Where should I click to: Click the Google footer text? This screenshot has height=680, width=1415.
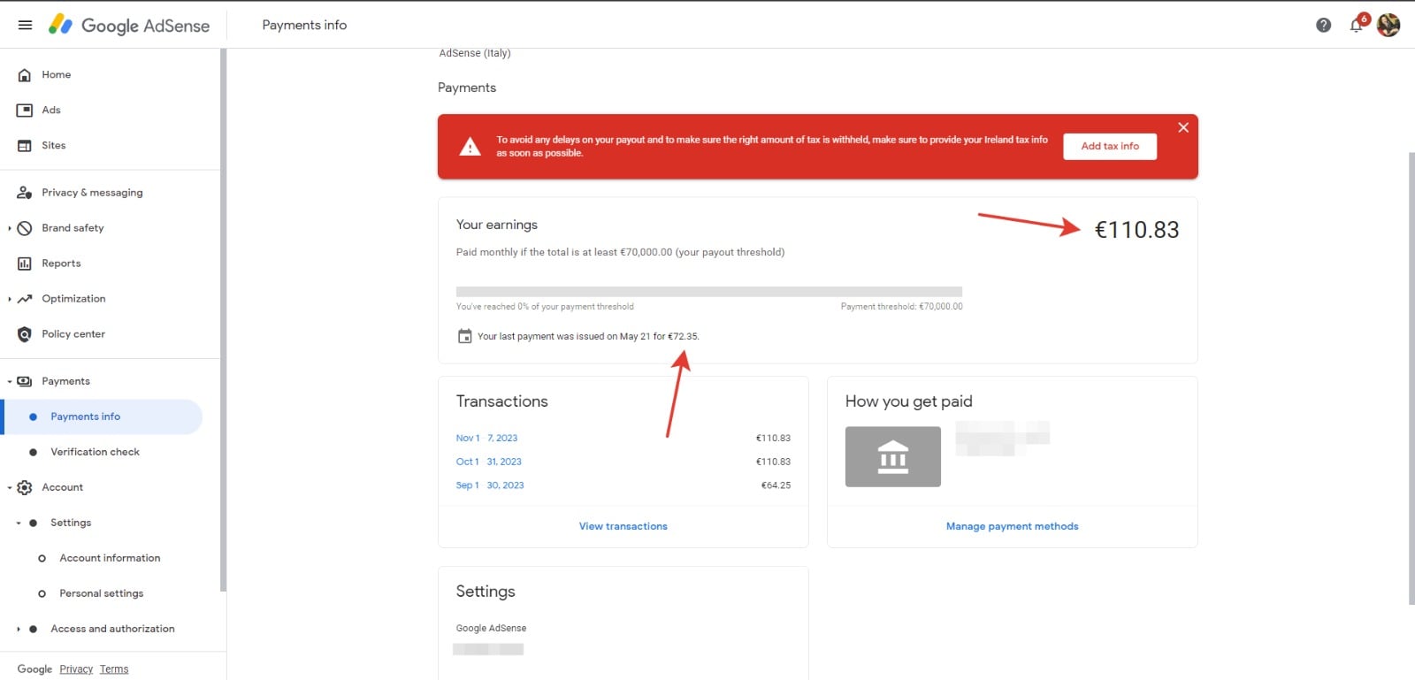click(35, 669)
